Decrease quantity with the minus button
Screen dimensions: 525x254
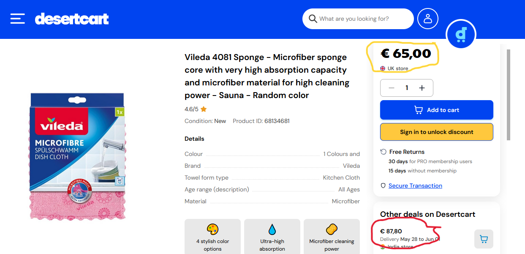(x=392, y=88)
